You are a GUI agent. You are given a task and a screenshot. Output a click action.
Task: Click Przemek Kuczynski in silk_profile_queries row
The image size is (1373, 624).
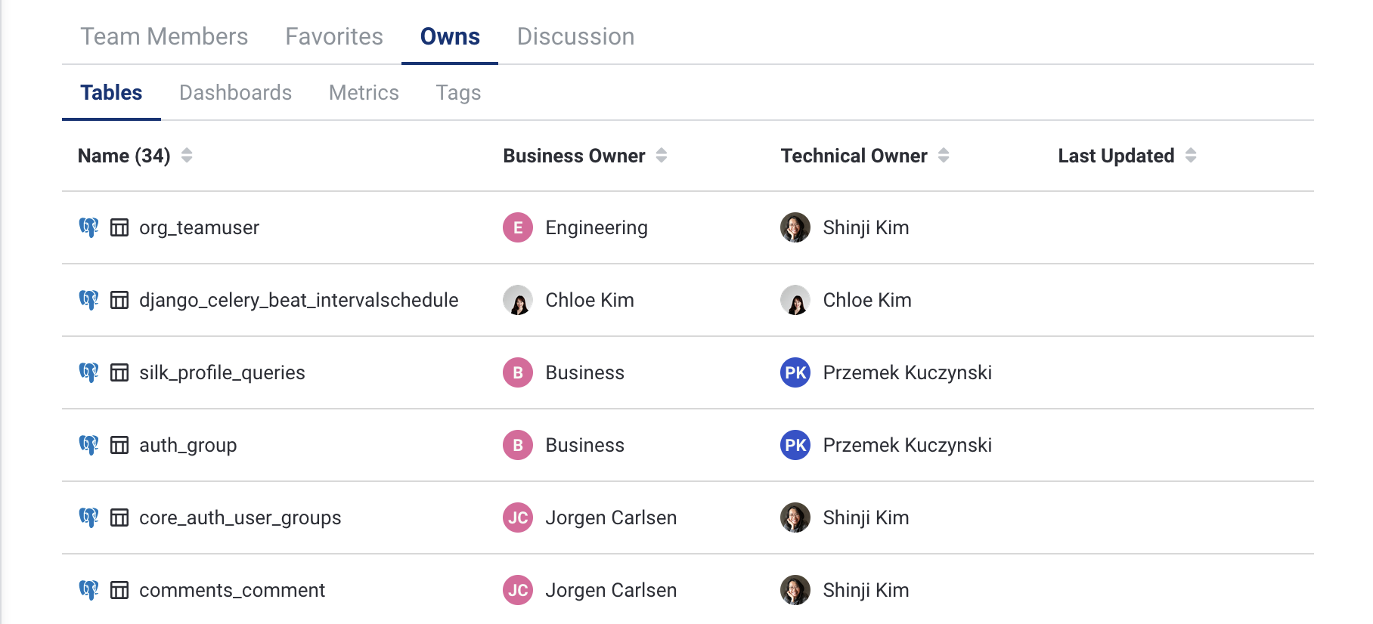[907, 372]
